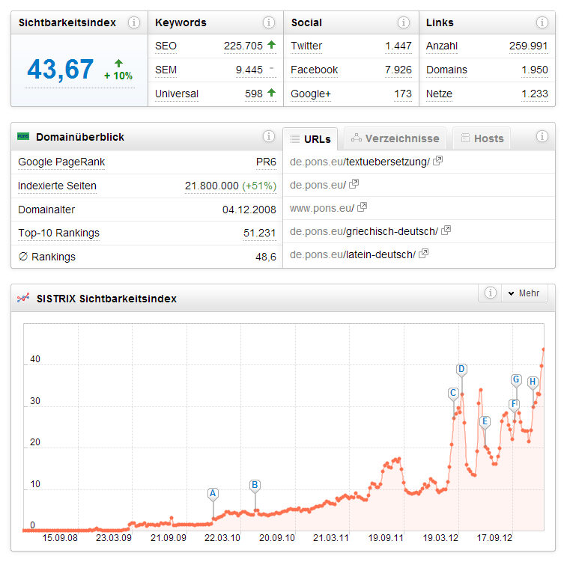Image resolution: width=567 pixels, height=562 pixels.
Task: Click the Indexierte Seiten label
Action: click(57, 186)
